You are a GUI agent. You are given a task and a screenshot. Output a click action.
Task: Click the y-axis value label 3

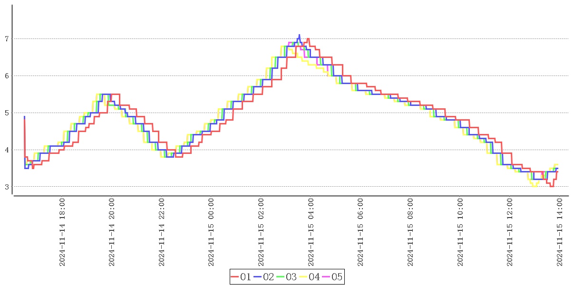point(7,187)
